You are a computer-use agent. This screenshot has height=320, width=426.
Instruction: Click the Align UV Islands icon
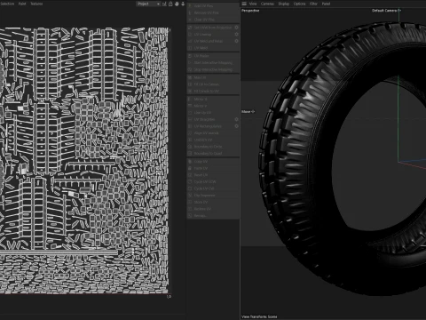click(190, 133)
